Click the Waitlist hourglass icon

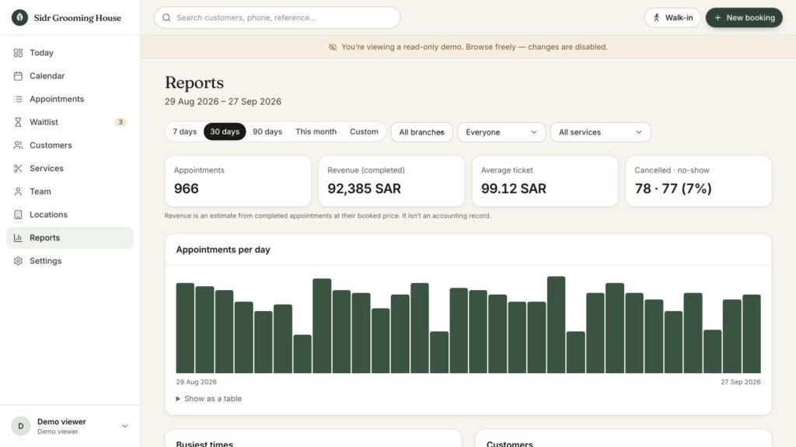[19, 122]
